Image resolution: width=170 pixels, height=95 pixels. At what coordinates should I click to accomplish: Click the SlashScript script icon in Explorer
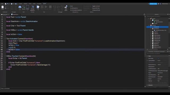point(153,20)
